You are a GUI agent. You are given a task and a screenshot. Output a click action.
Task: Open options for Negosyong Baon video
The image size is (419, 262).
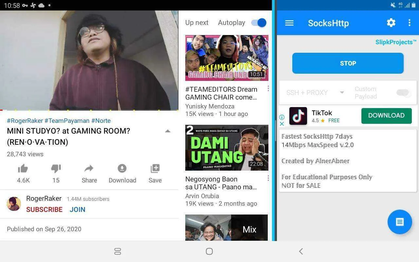coord(268,178)
